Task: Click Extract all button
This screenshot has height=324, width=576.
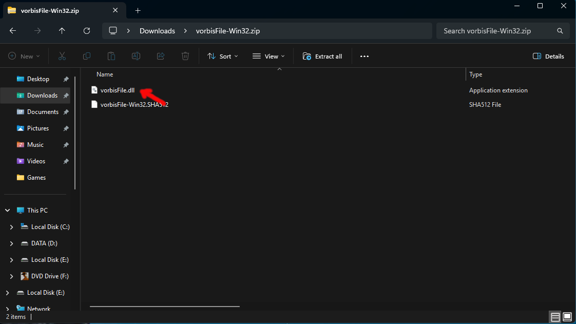Action: [322, 56]
